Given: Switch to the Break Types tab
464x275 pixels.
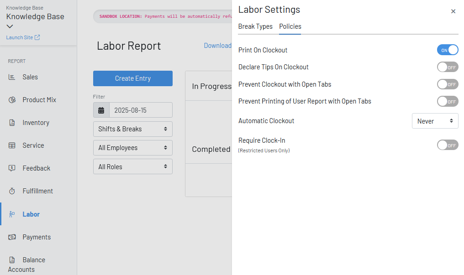Looking at the screenshot, I should (x=255, y=26).
